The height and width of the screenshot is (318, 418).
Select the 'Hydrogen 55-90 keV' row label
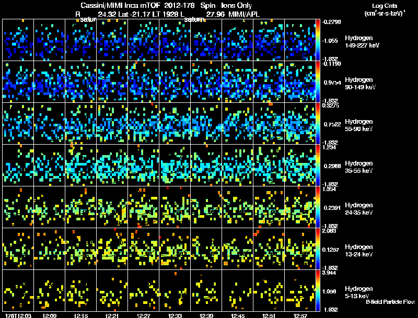(359, 125)
